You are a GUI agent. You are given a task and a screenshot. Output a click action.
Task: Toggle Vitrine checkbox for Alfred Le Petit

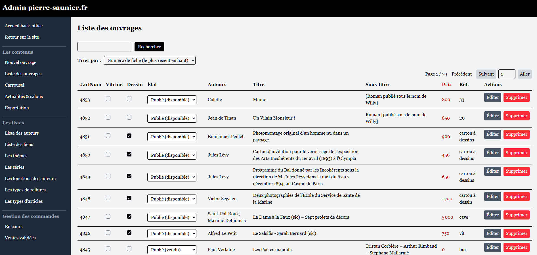(x=108, y=233)
